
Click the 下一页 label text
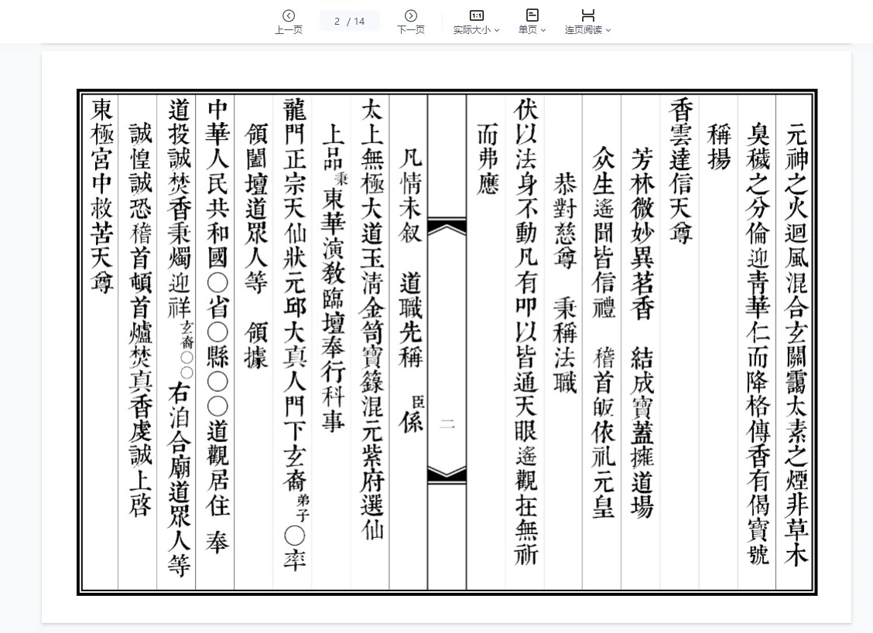click(411, 29)
